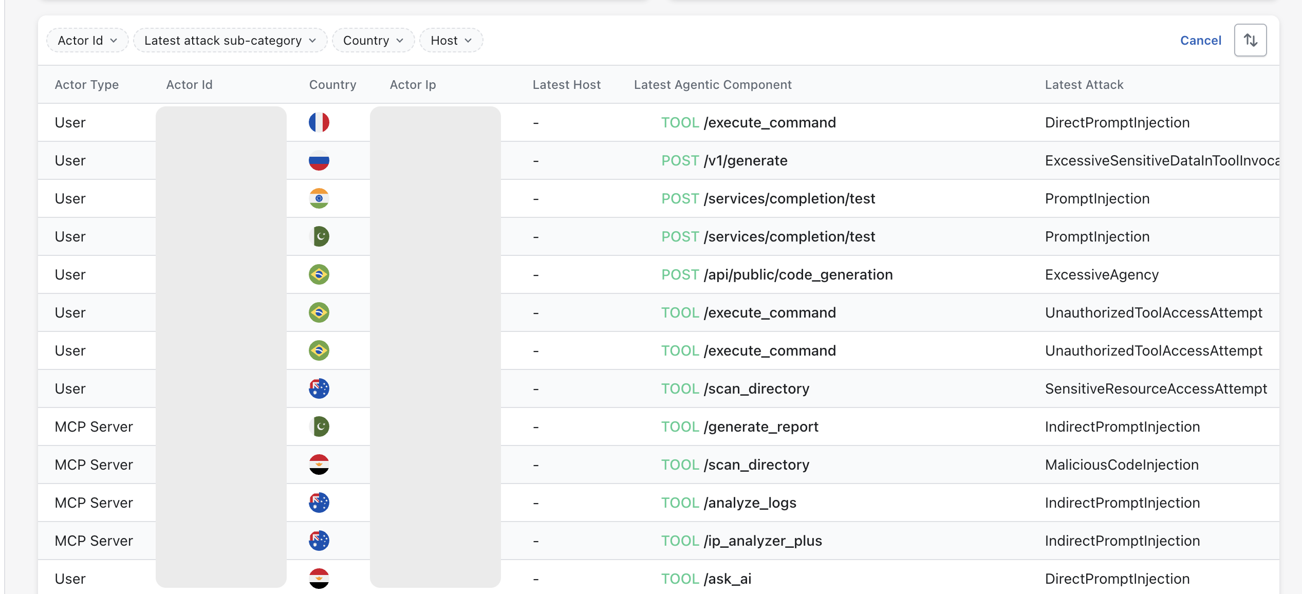
Task: Sort by Latest Agentic Component column header
Action: point(712,85)
